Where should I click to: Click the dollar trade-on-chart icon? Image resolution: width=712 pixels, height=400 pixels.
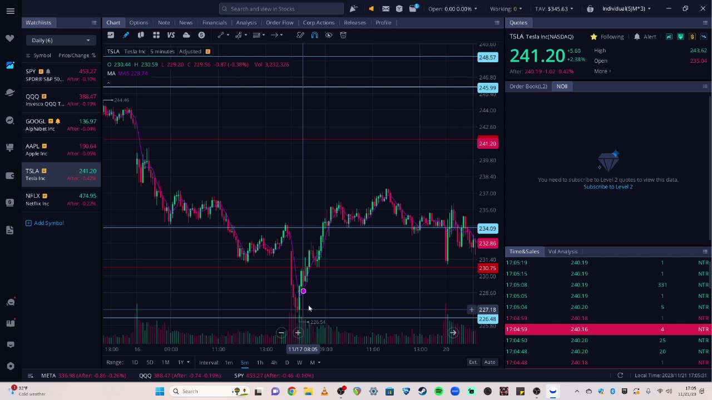[201, 35]
